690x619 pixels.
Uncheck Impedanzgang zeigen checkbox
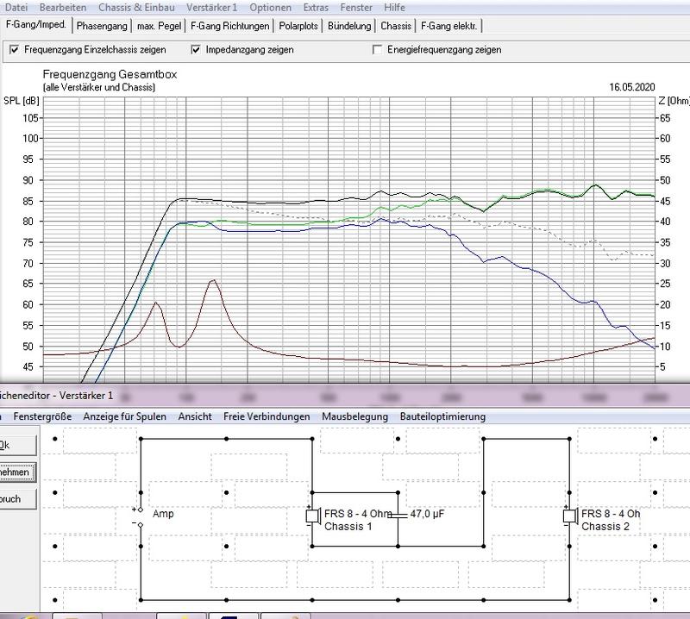click(x=195, y=50)
